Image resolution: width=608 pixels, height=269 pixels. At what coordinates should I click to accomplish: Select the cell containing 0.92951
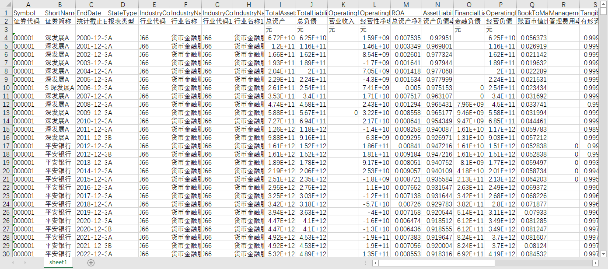(437, 38)
